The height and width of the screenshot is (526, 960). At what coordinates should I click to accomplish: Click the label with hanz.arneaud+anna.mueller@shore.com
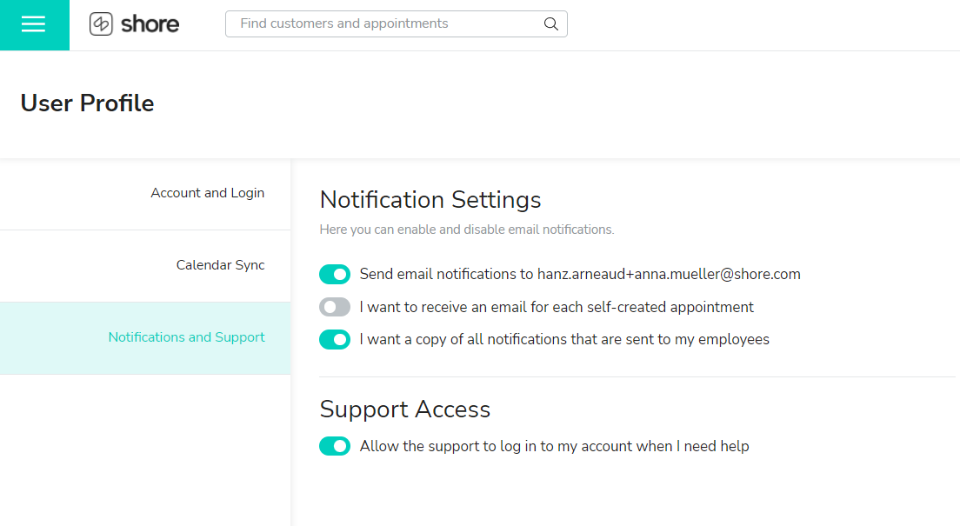click(580, 275)
